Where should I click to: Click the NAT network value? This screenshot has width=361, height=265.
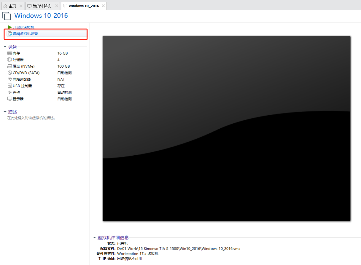pos(61,79)
